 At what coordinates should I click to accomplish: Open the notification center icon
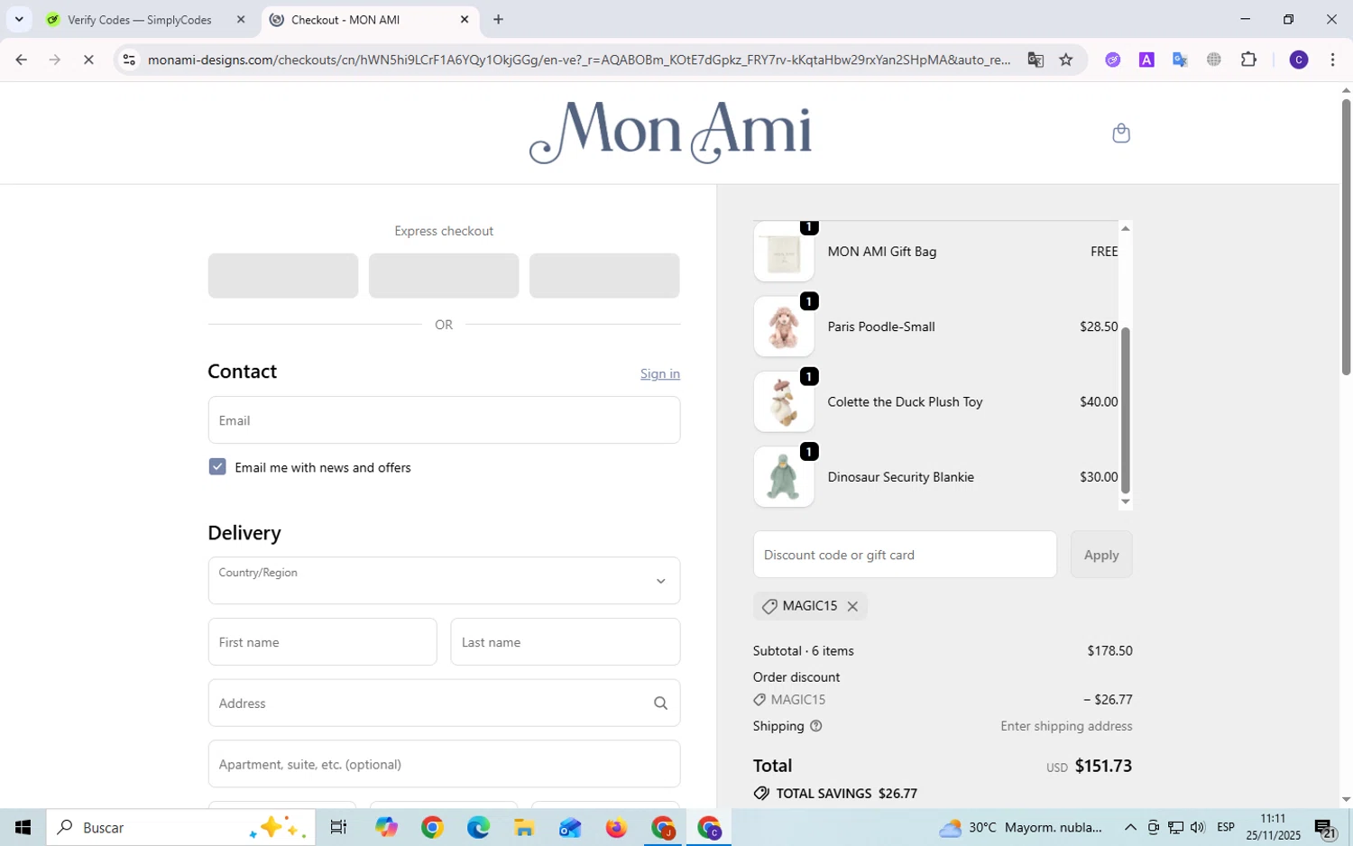(1325, 827)
